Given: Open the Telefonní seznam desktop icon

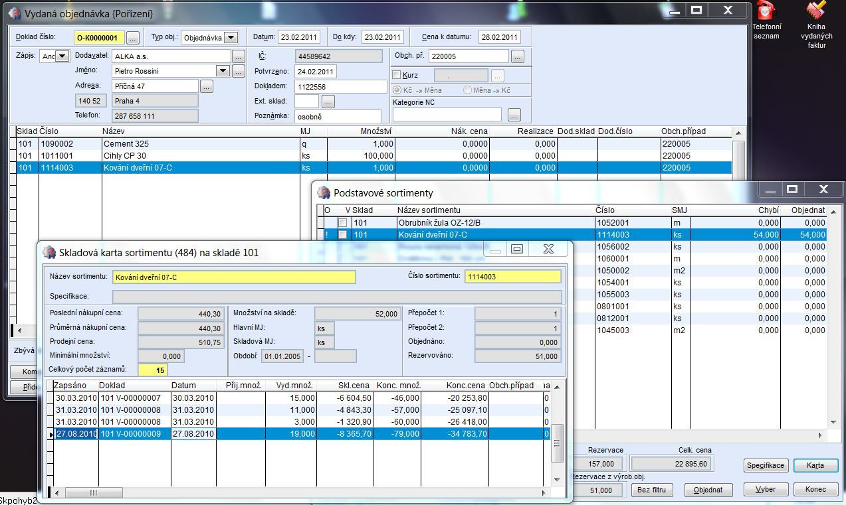Looking at the screenshot, I should click(766, 21).
